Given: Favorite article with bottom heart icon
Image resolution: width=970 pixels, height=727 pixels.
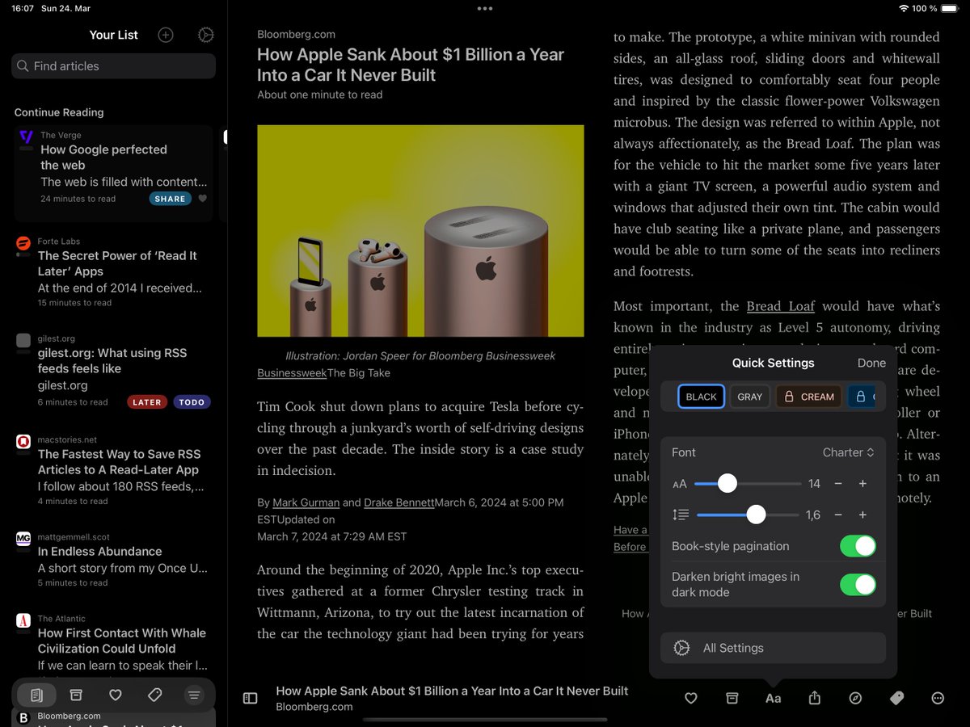Looking at the screenshot, I should (x=691, y=698).
